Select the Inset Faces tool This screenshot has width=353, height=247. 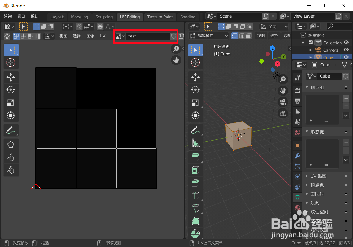point(195,170)
